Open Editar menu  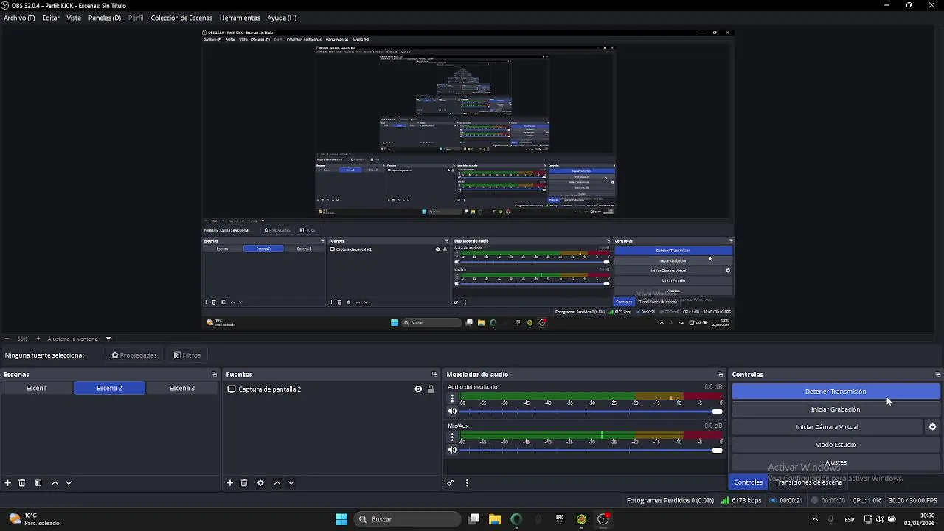tap(51, 18)
